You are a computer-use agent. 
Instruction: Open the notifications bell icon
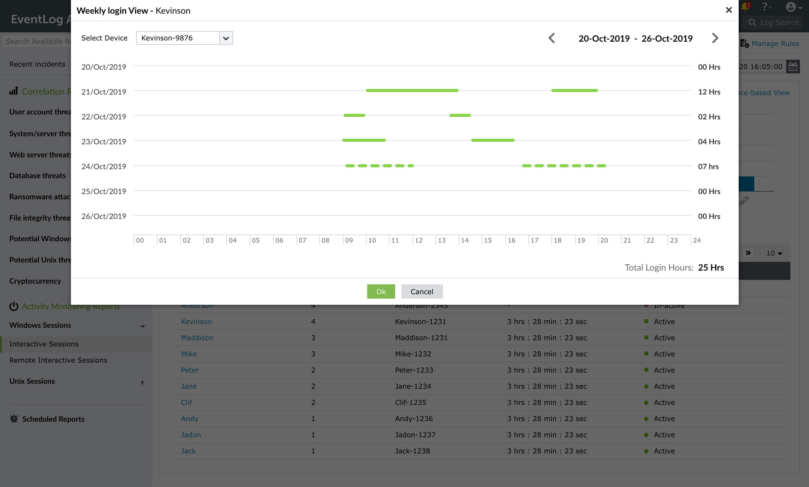coord(745,7)
